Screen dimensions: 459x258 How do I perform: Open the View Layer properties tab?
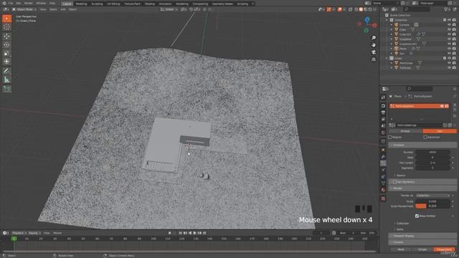(383, 119)
